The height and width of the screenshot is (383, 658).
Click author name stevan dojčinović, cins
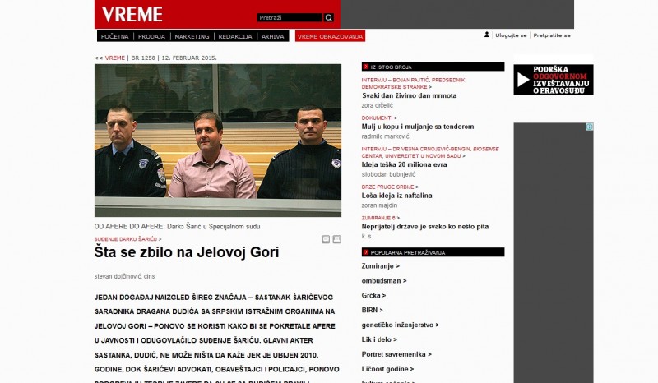[x=125, y=276]
